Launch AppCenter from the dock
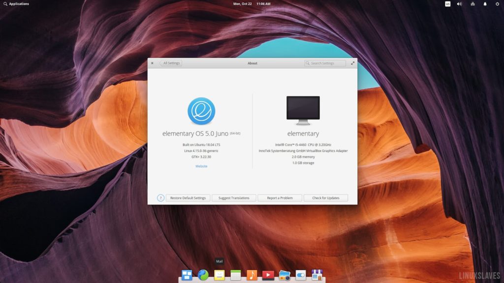The width and height of the screenshot is (504, 283). [x=317, y=274]
